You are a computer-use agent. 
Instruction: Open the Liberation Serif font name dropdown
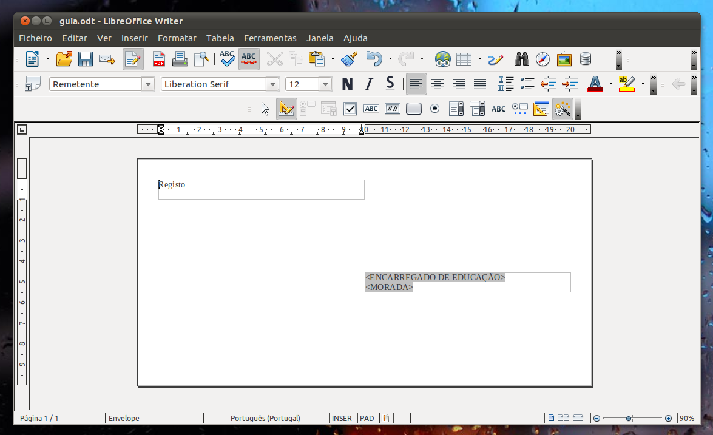[272, 84]
